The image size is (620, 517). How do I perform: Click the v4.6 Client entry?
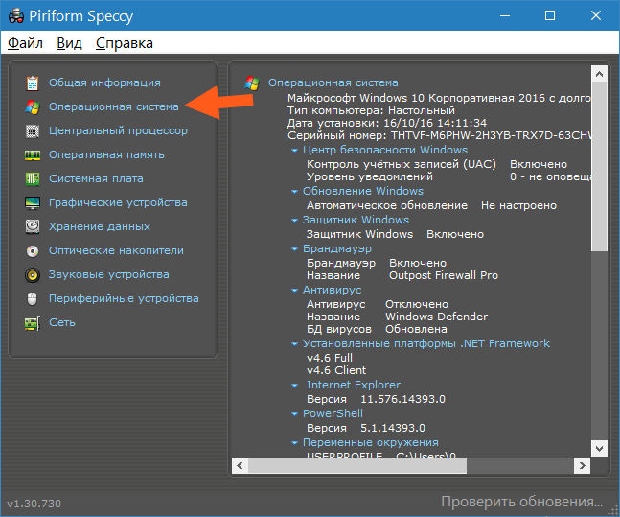click(336, 371)
